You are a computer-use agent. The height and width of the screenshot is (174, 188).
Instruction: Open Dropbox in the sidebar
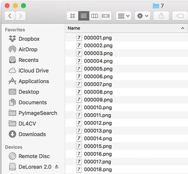[x=29, y=39]
